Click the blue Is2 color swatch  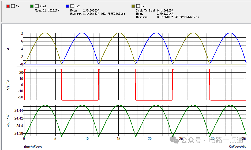[67, 6]
